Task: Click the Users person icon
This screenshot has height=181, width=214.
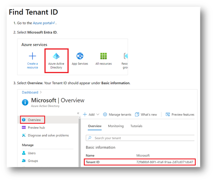Action: (x=24, y=153)
